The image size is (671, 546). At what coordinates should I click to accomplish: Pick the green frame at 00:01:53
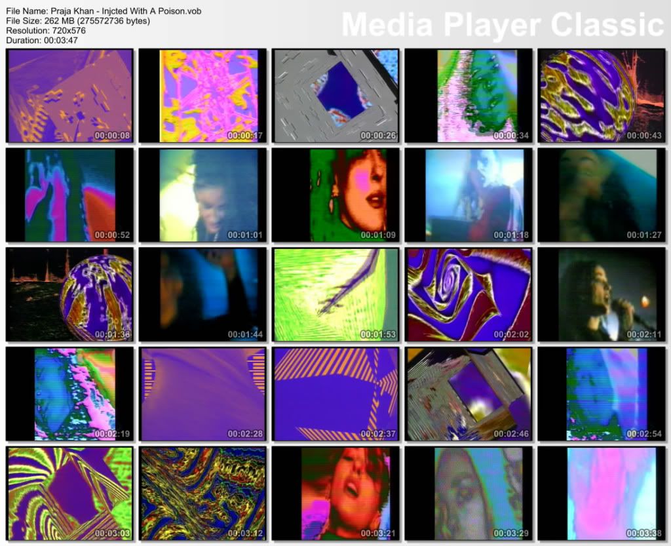(x=336, y=294)
